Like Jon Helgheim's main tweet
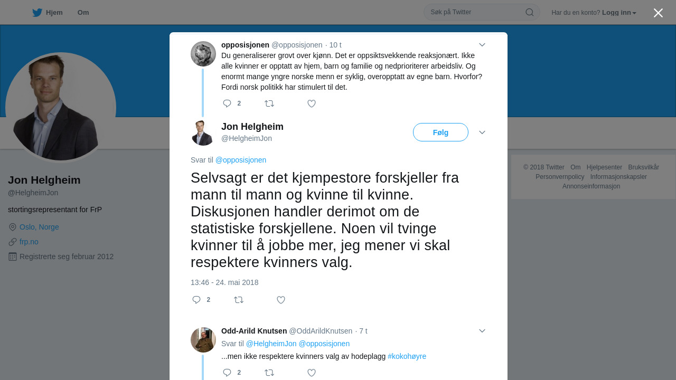 pyautogui.click(x=281, y=300)
